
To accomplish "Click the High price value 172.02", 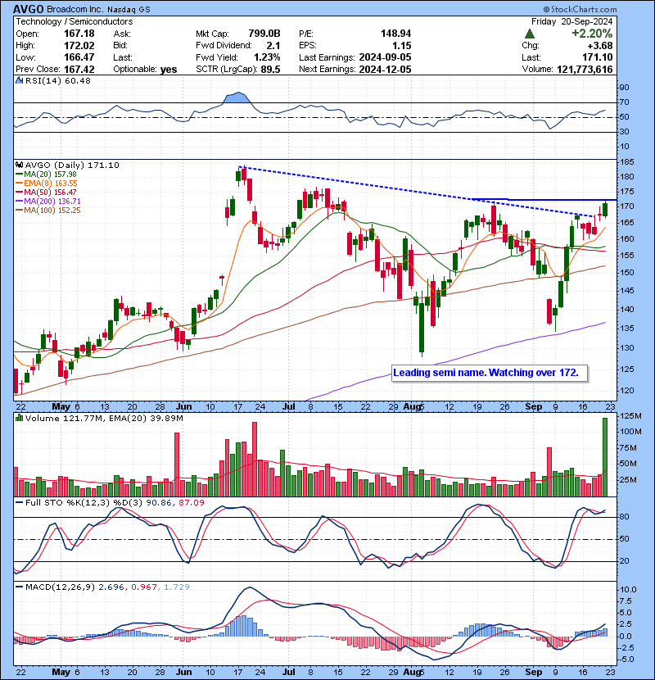I will (79, 46).
